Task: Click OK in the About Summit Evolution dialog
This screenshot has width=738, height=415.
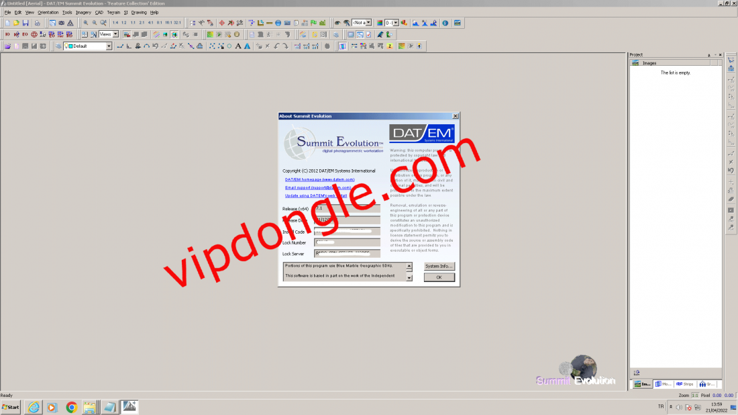Action: (439, 276)
